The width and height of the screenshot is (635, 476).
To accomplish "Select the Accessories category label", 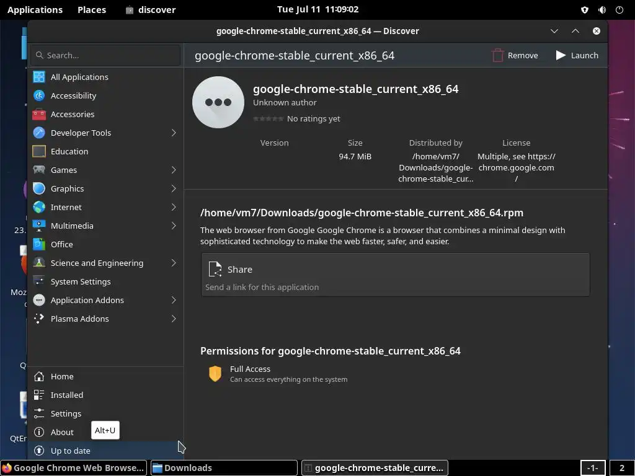I will click(73, 114).
